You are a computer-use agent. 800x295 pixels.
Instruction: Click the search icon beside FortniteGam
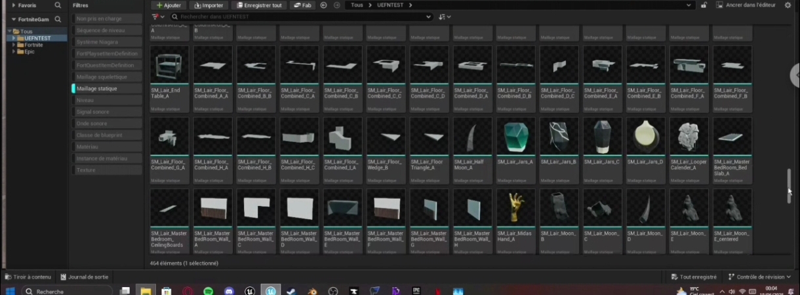pyautogui.click(x=58, y=20)
